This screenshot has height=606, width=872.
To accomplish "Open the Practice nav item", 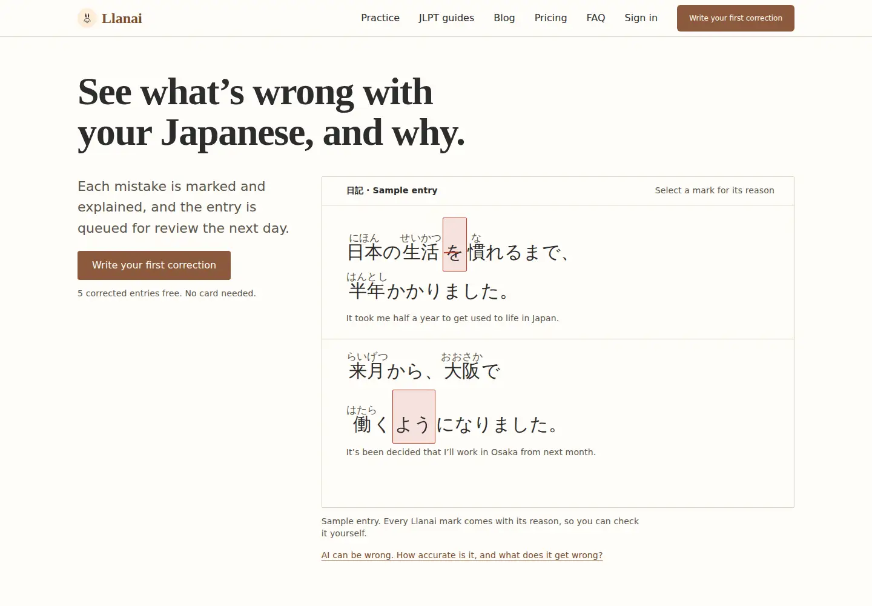I will 380,18.
